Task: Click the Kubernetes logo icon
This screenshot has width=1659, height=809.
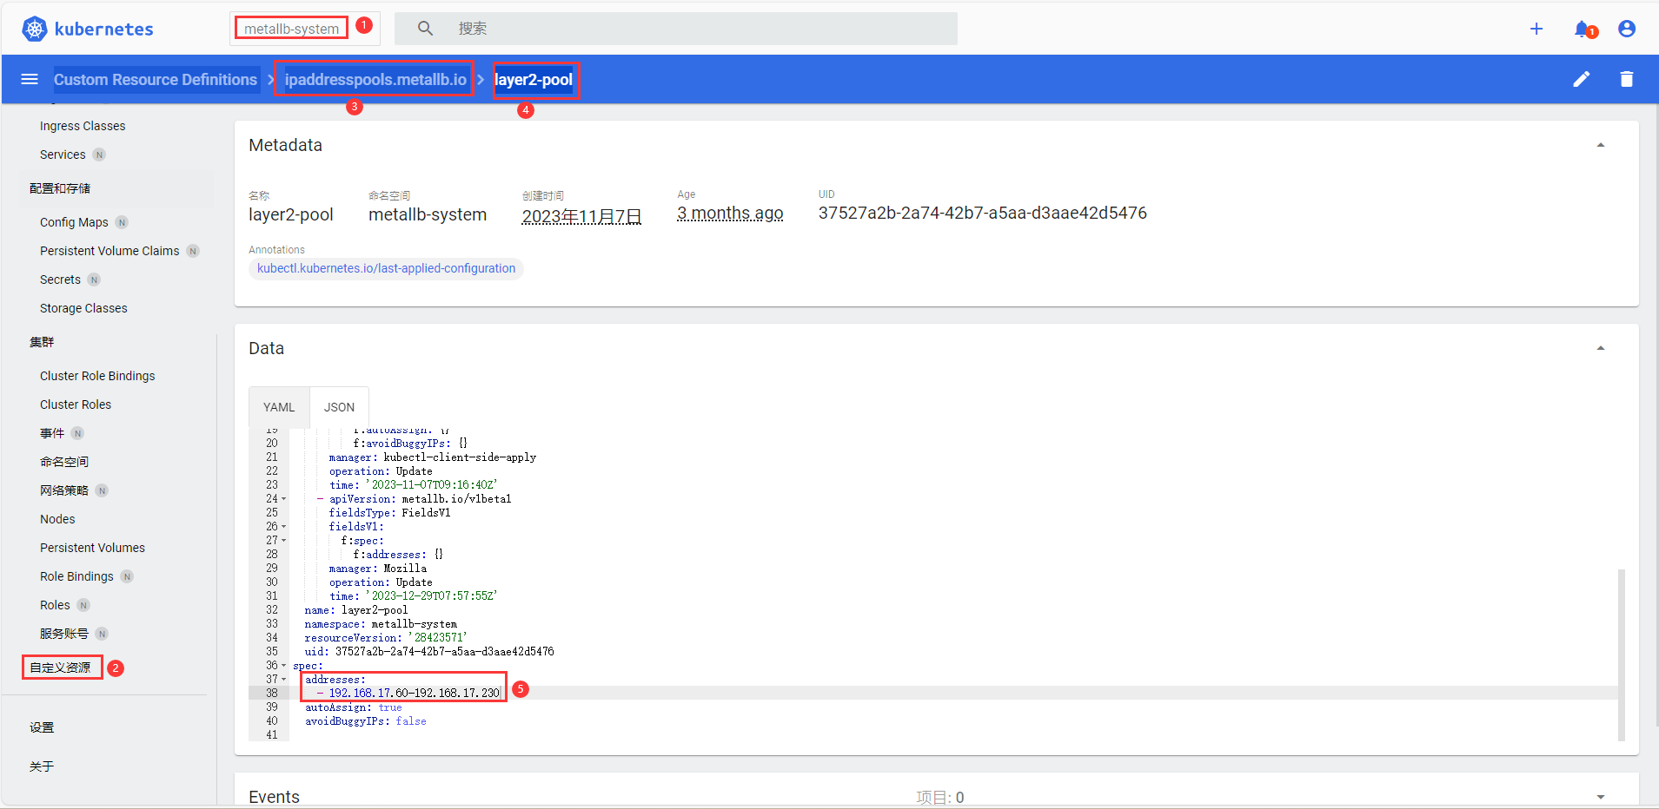Action: click(x=34, y=29)
